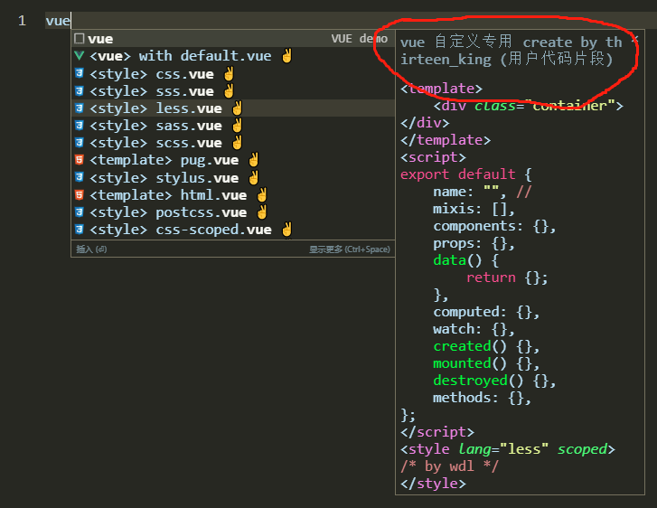Click victory hand emoji after 'scss.vue'
The image size is (657, 508).
[237, 142]
